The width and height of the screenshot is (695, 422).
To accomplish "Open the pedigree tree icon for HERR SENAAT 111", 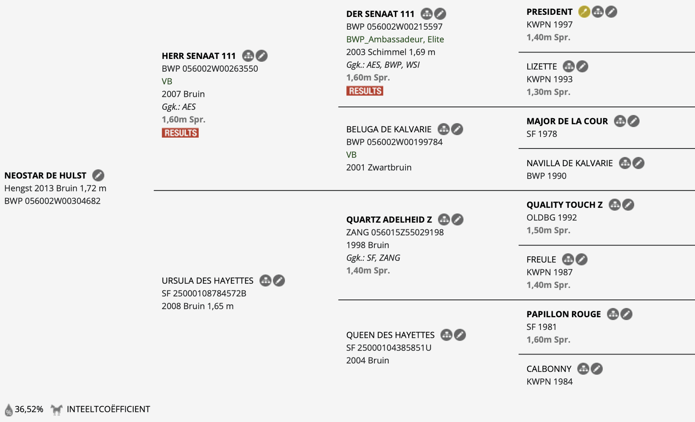I will point(248,56).
